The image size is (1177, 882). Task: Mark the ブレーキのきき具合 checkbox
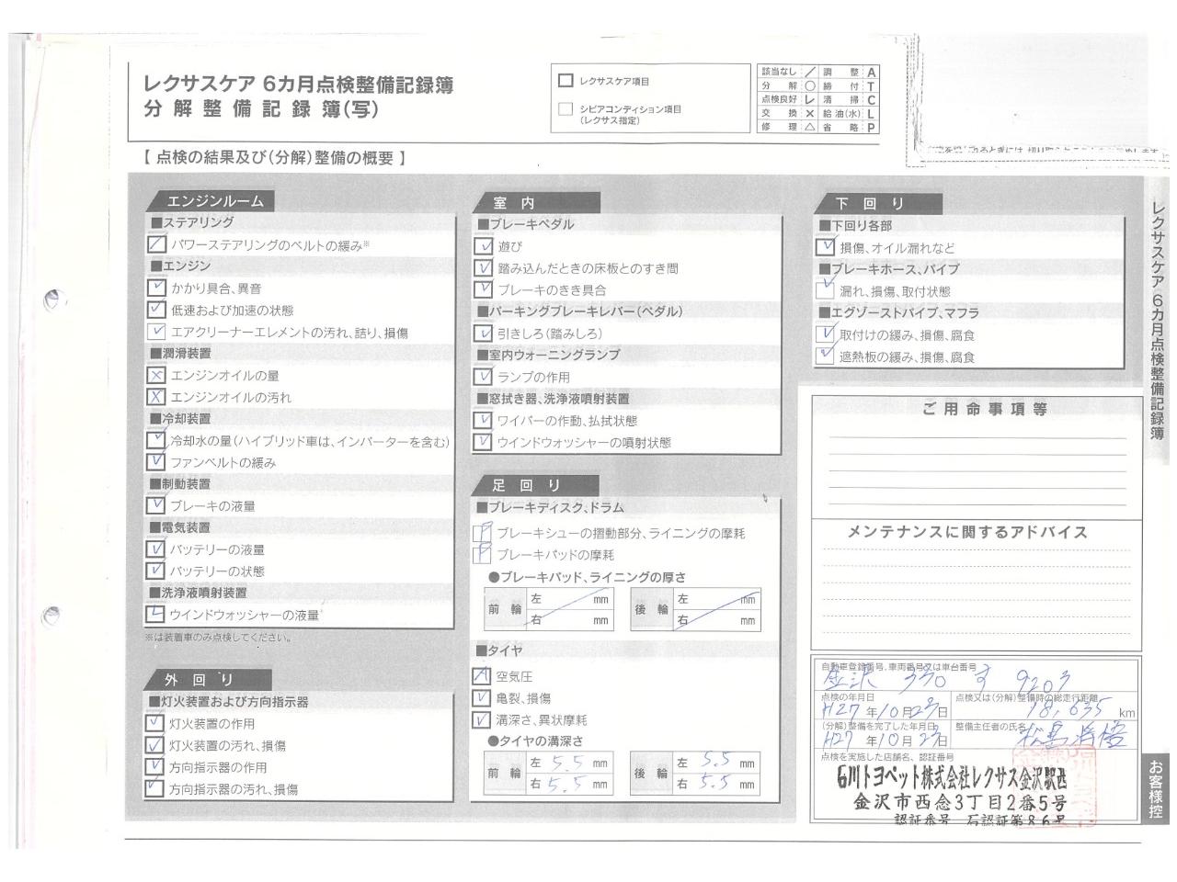point(484,289)
